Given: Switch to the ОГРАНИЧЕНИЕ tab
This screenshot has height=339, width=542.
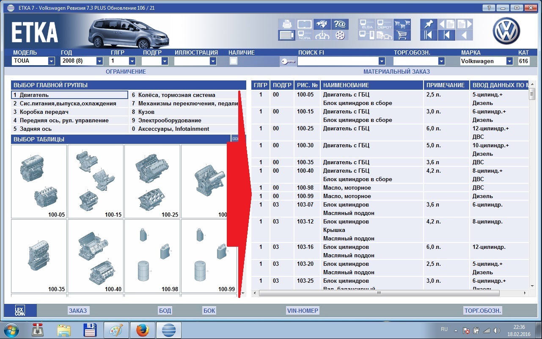Looking at the screenshot, I should click(126, 72).
